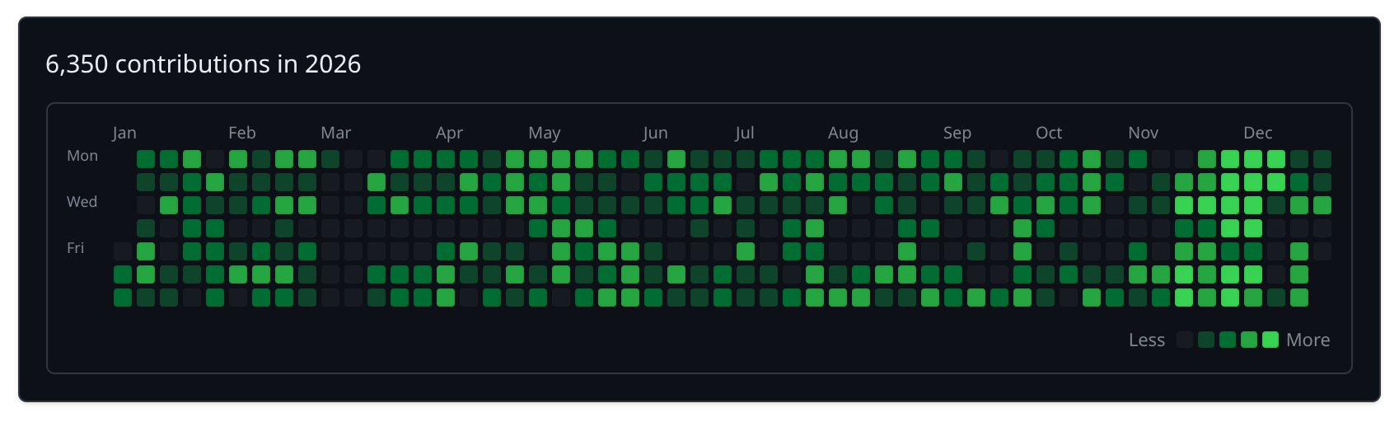The width and height of the screenshot is (1399, 422).
Task: Select the Jul month label
Action: tap(745, 133)
